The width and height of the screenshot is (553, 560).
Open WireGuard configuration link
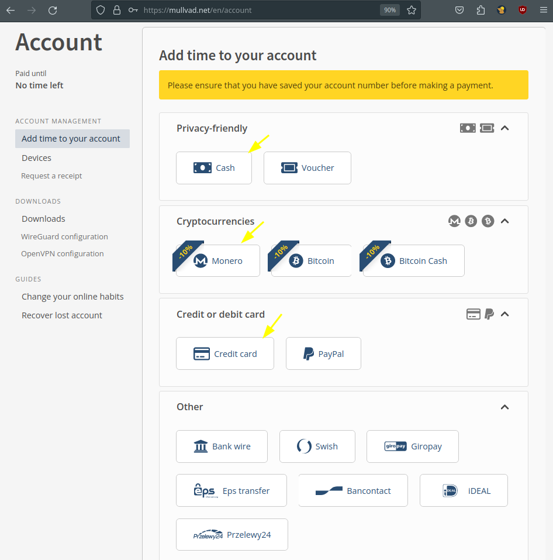pyautogui.click(x=64, y=237)
